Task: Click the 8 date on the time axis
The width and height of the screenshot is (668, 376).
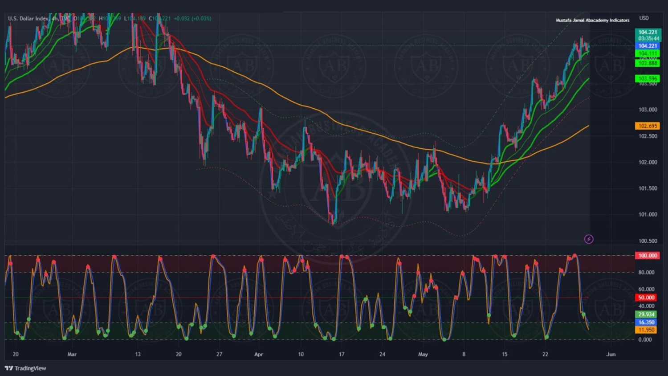Action: 464,355
